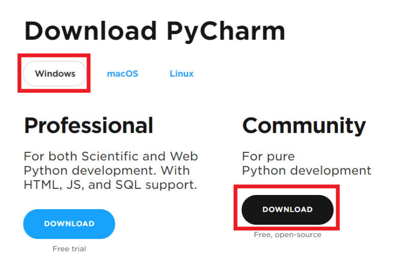This screenshot has height=265, width=407.
Task: Switch to the macOS tab
Action: 123,74
